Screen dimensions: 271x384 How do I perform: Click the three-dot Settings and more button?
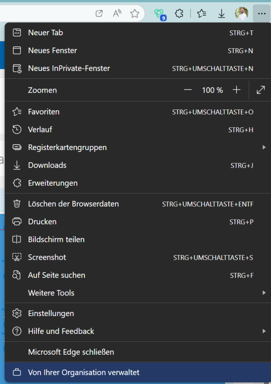tap(261, 14)
